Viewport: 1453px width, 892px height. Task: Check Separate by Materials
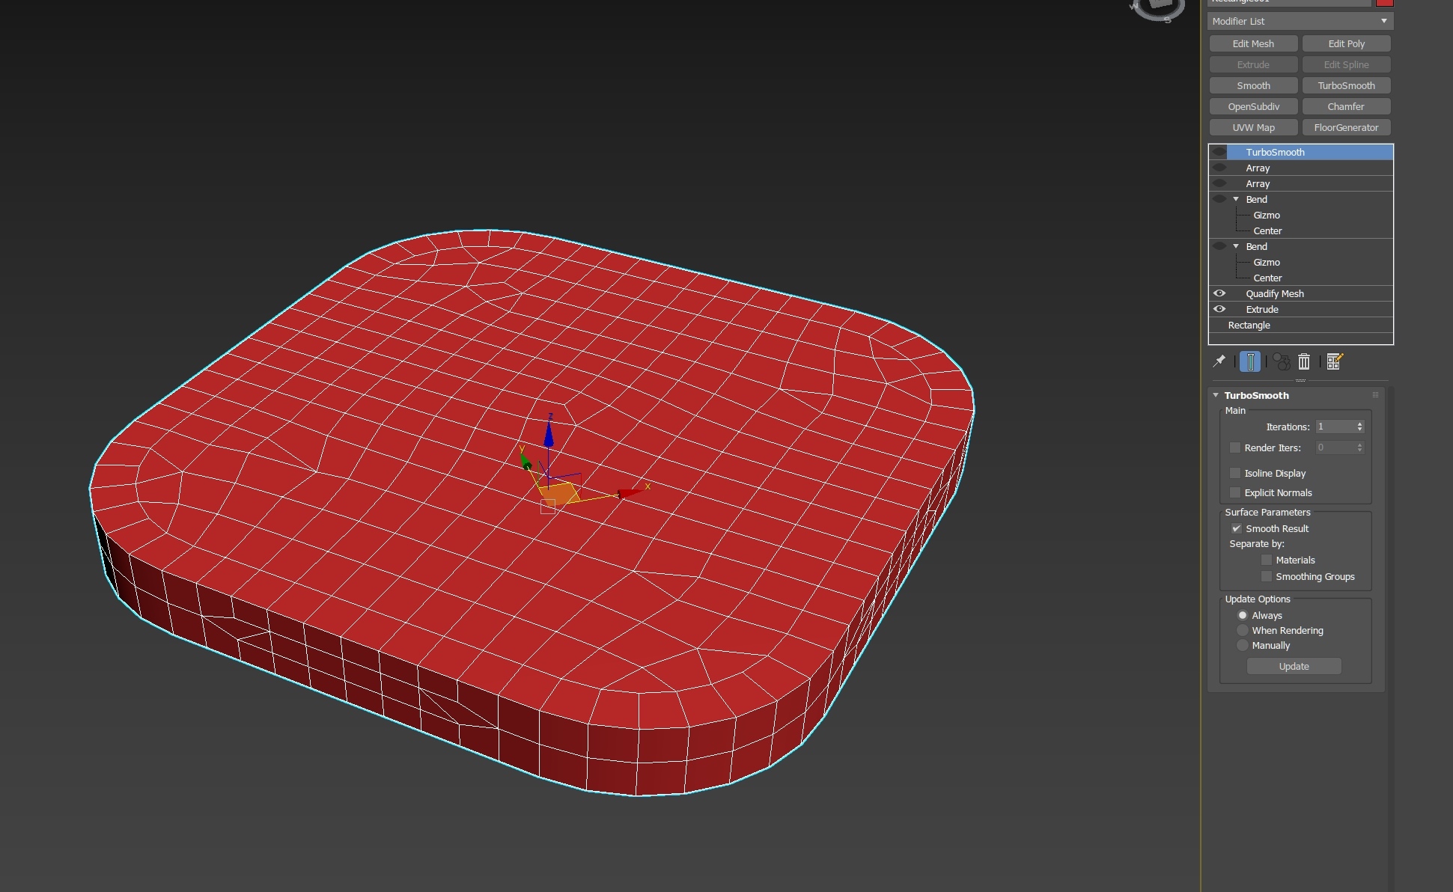coord(1267,560)
